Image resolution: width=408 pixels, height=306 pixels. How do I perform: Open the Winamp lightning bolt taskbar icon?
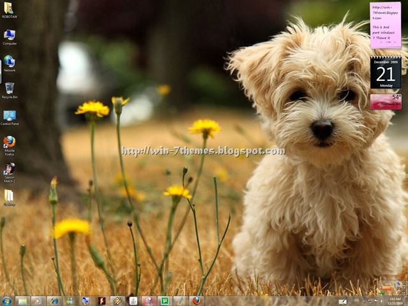point(101,301)
